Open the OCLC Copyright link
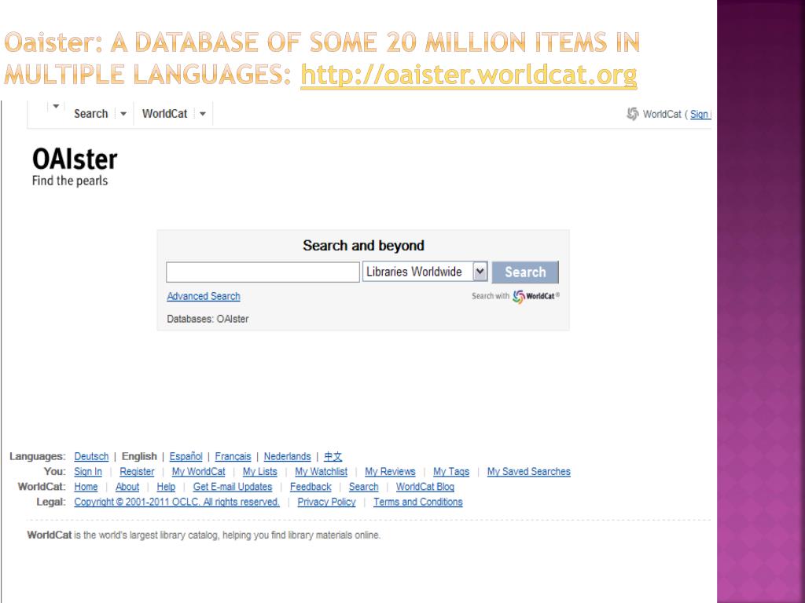The image size is (805, 603). 177,502
